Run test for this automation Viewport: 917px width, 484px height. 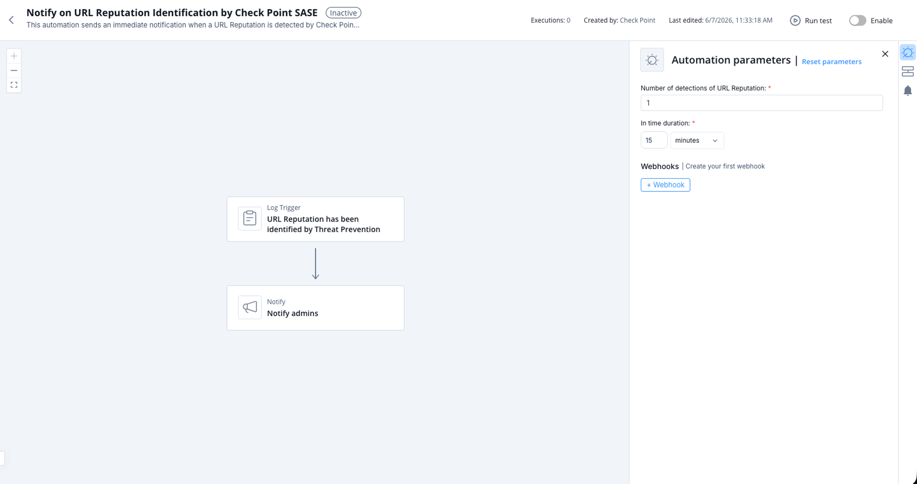click(811, 20)
